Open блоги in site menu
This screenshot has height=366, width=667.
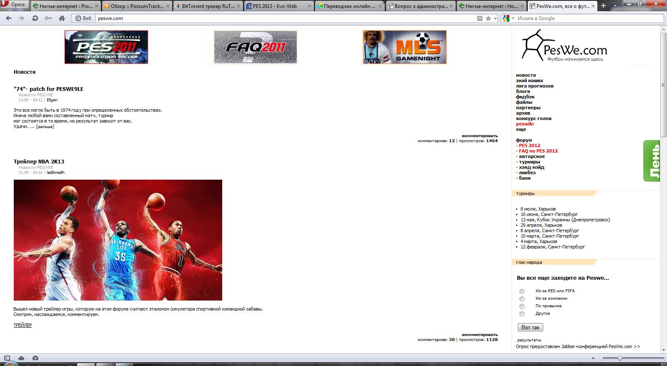tap(523, 91)
